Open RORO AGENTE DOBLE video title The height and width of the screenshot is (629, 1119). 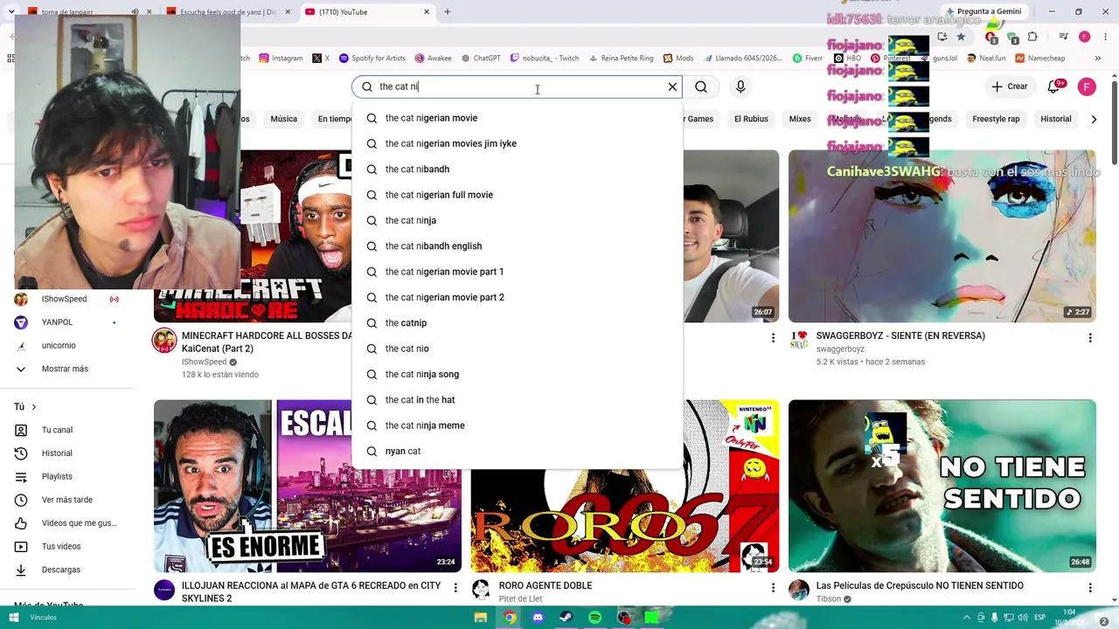[546, 585]
